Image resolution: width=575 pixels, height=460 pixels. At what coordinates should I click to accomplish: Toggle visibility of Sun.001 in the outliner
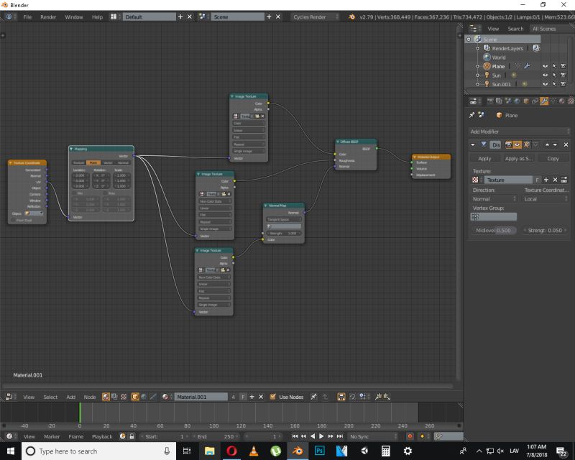(x=545, y=83)
